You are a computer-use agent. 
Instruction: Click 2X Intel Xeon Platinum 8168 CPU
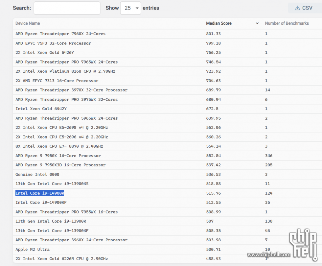(x=65, y=71)
